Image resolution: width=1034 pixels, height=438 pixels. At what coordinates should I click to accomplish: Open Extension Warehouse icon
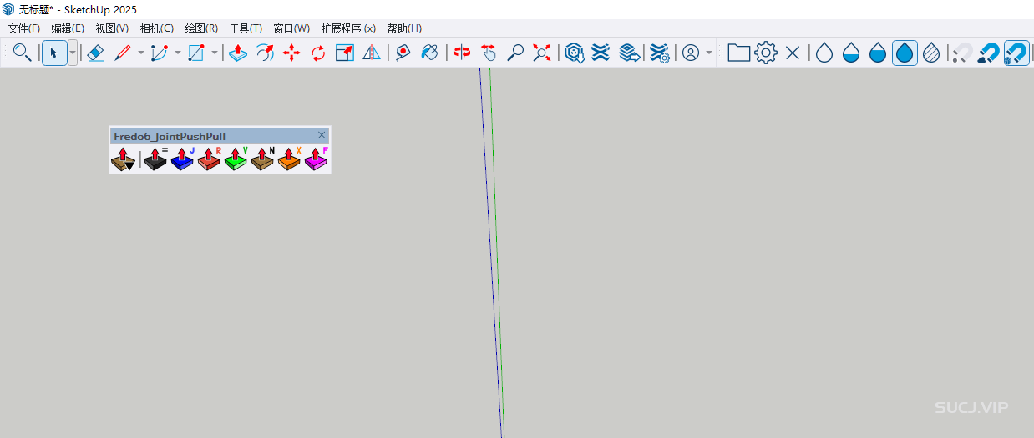pos(601,53)
